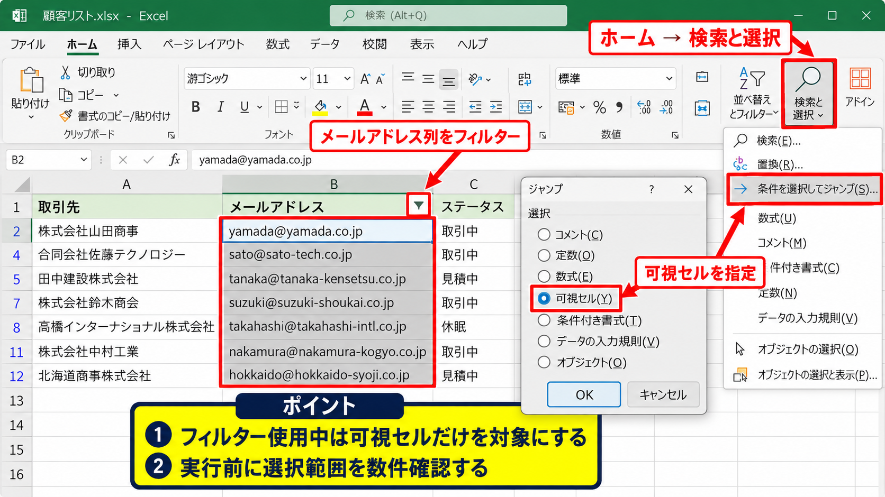The width and height of the screenshot is (885, 497).
Task: Click the scissors Cut icon
Action: click(x=65, y=72)
